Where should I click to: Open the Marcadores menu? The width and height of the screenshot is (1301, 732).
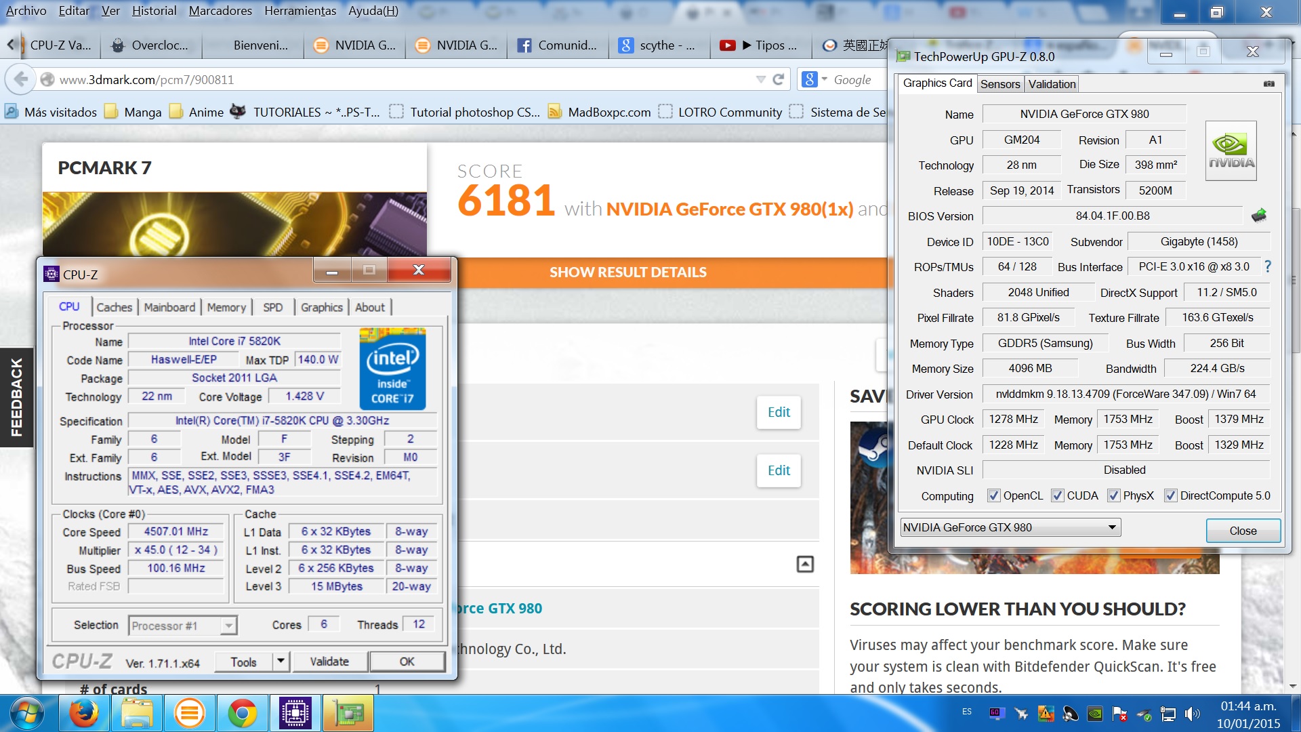[x=220, y=11]
